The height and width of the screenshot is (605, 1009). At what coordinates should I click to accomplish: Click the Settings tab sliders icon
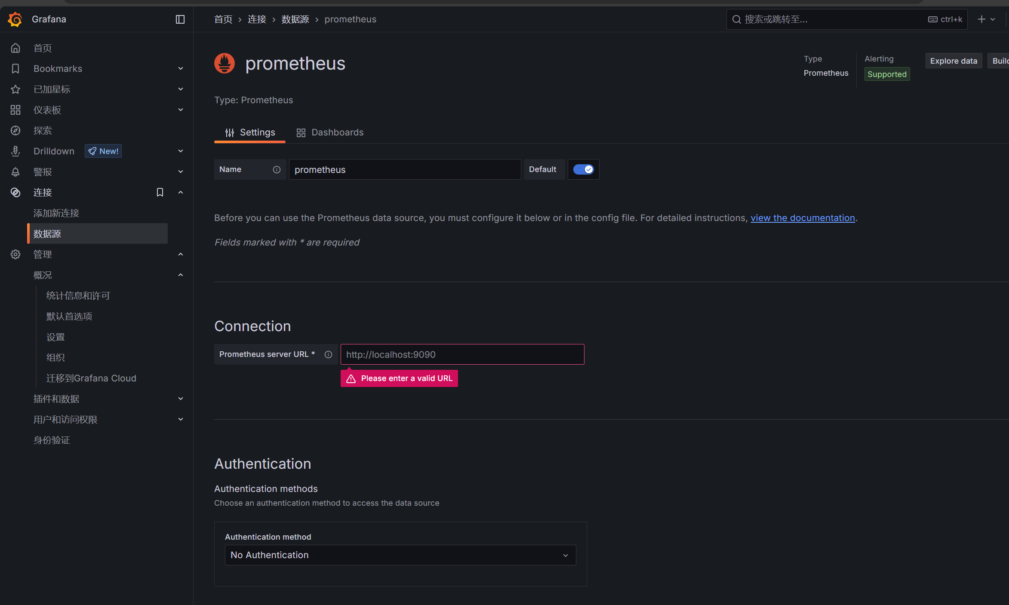230,132
